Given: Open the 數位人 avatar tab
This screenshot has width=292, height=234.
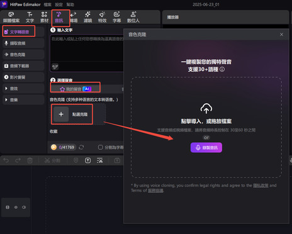Looking at the screenshot, I should click(133, 18).
